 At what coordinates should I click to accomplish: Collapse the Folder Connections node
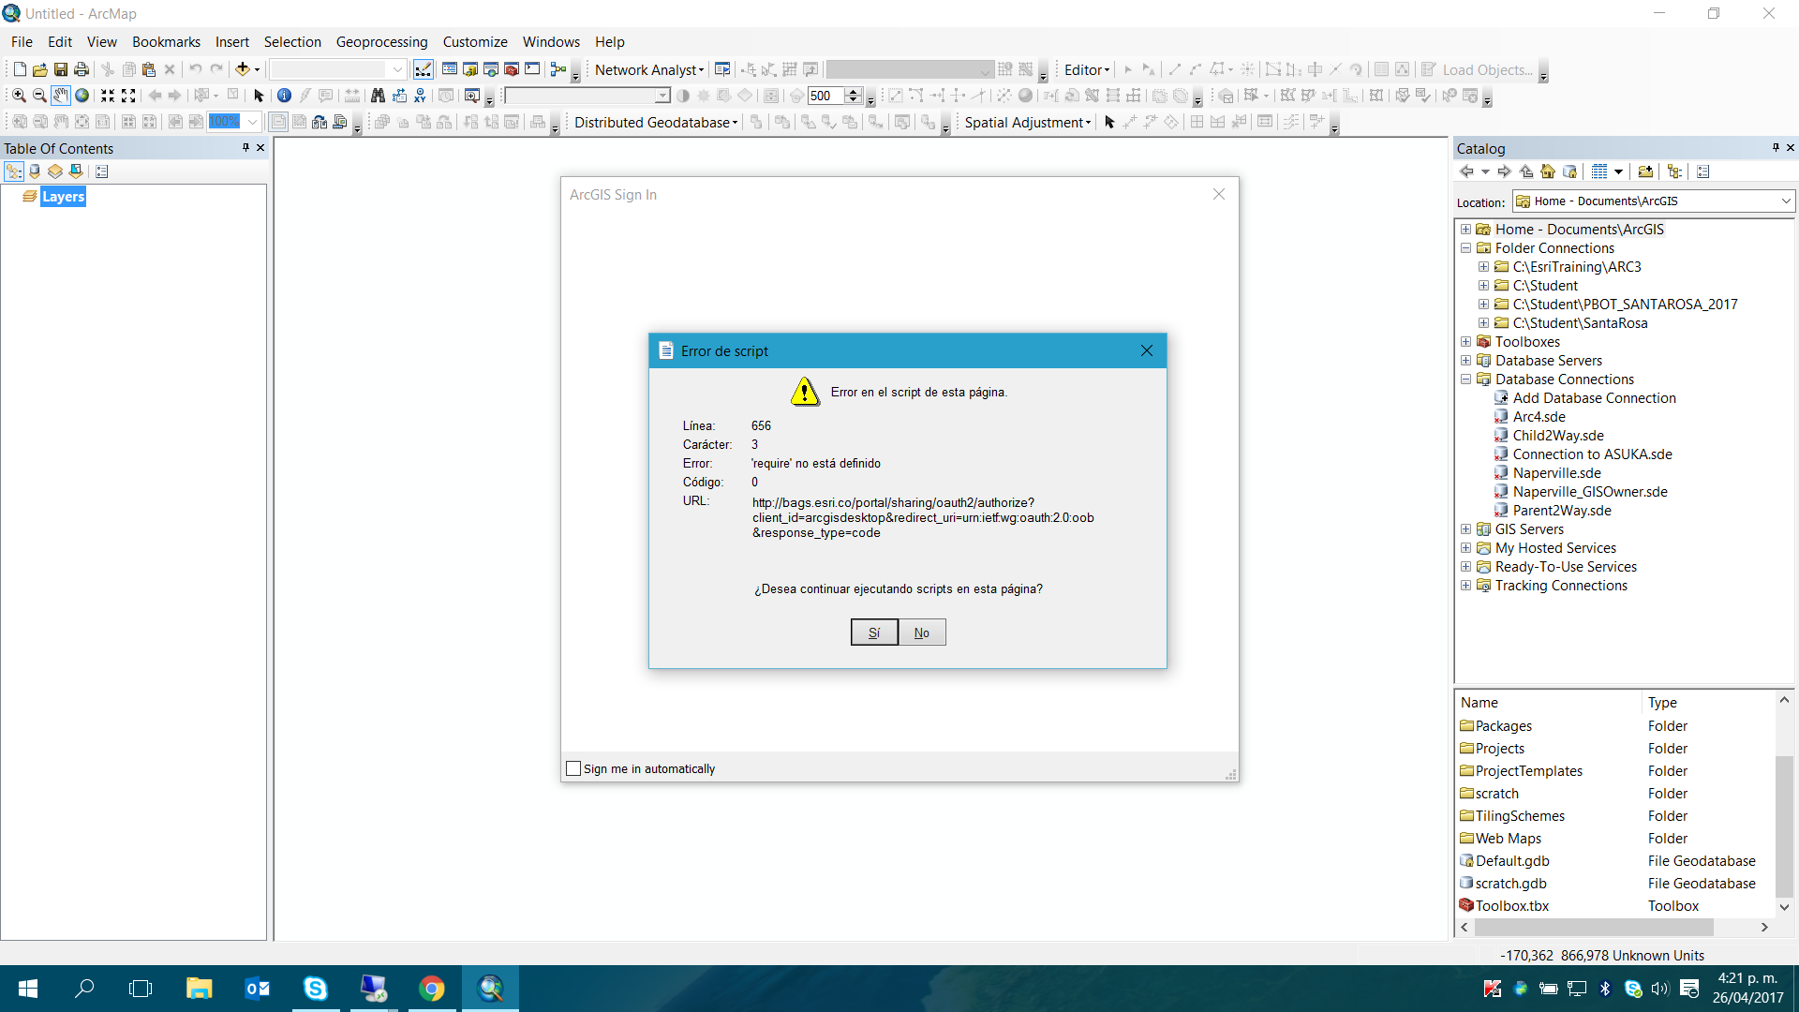[x=1465, y=248]
